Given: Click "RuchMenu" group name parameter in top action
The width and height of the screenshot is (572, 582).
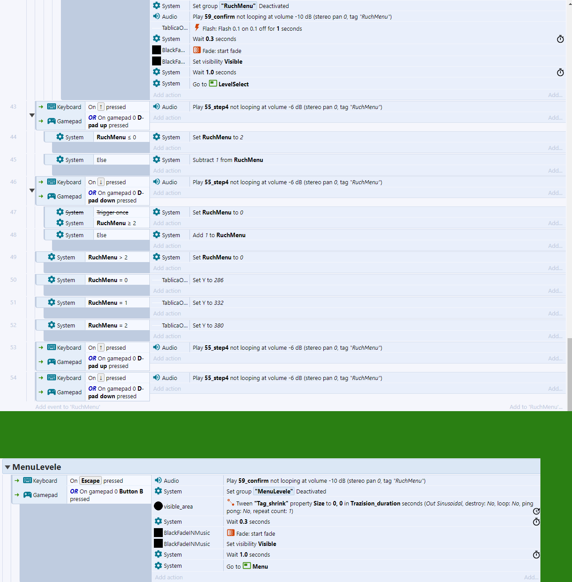Looking at the screenshot, I should (239, 6).
